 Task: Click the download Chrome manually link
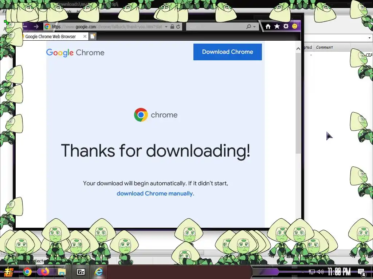(x=155, y=194)
